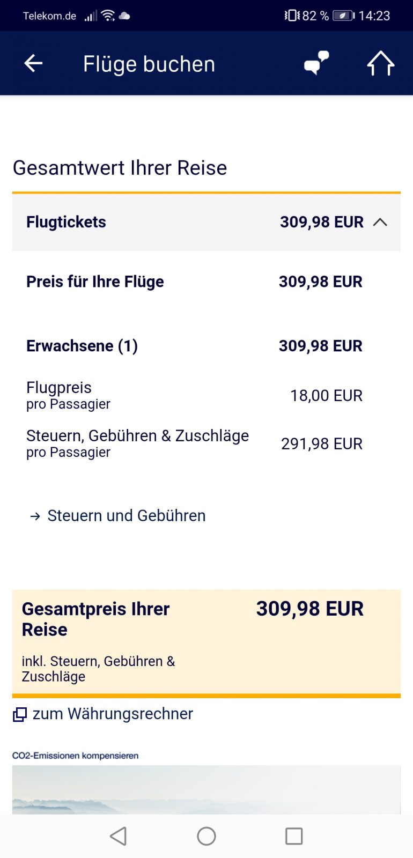The width and height of the screenshot is (413, 858).
Task: Collapse the Flugtickets chevron
Action: point(380,222)
